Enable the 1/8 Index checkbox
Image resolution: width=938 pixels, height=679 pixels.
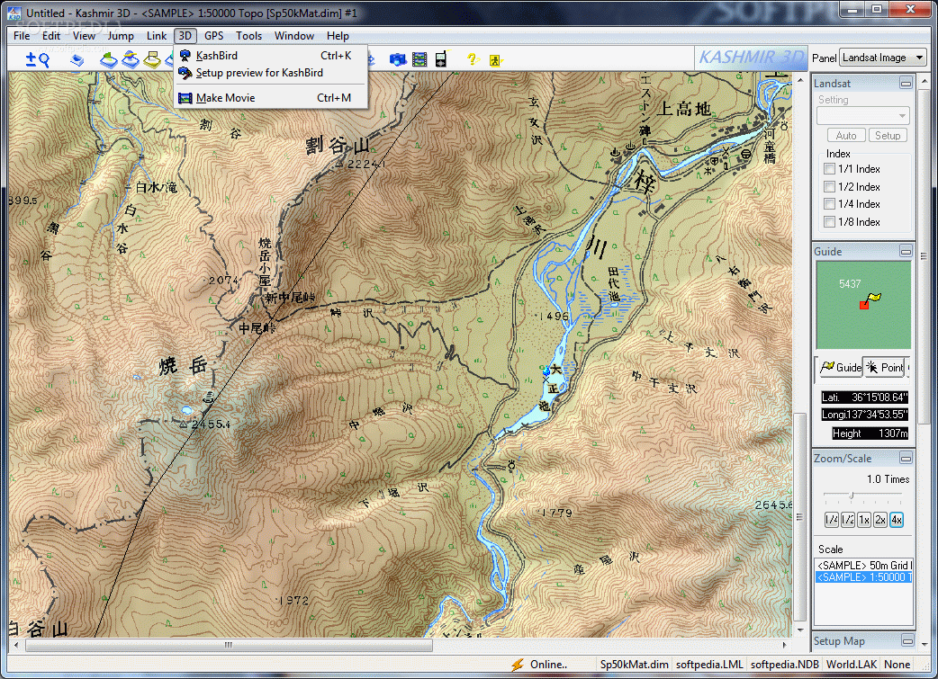(829, 222)
